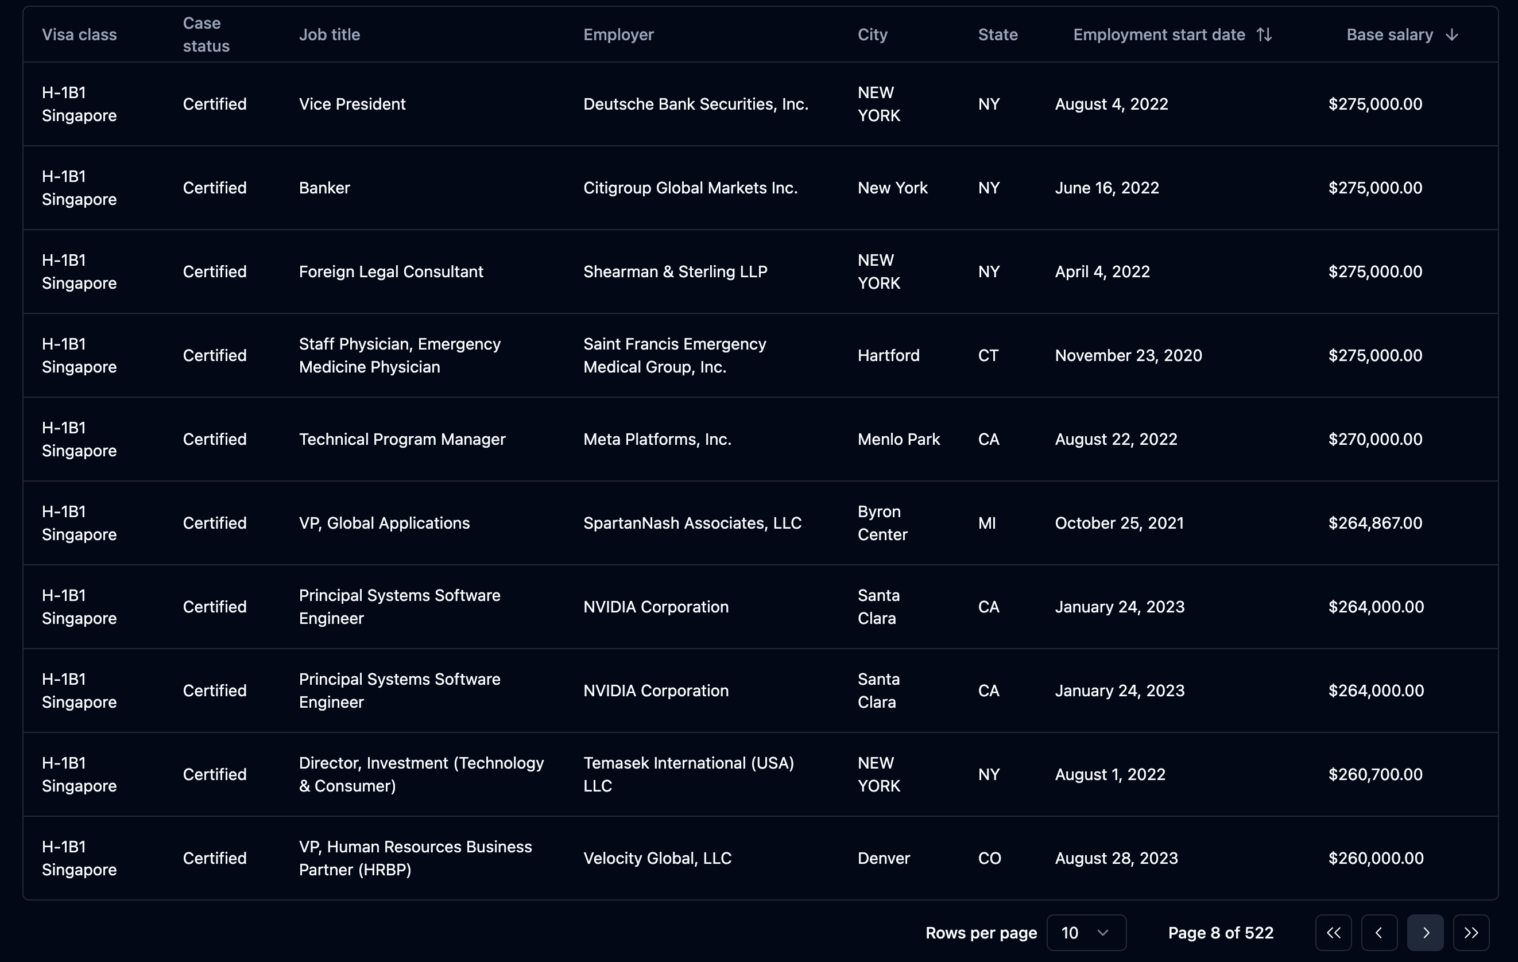This screenshot has width=1518, height=962.
Task: Click the Hartford city cell
Action: tap(888, 355)
